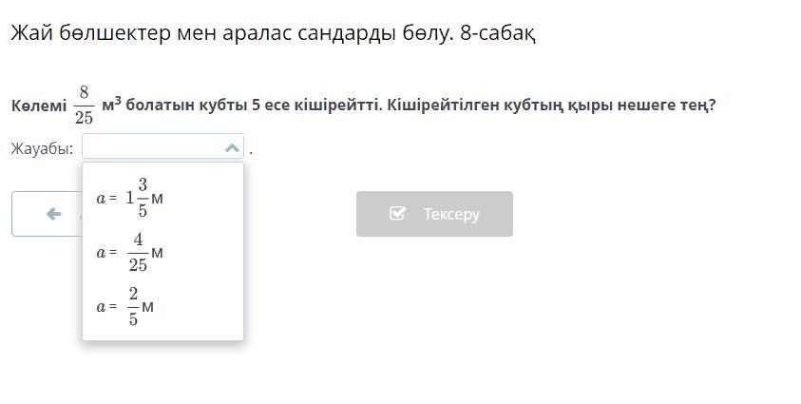Click the checkmark icon on Тексеру button
The image size is (801, 404).
[397, 213]
